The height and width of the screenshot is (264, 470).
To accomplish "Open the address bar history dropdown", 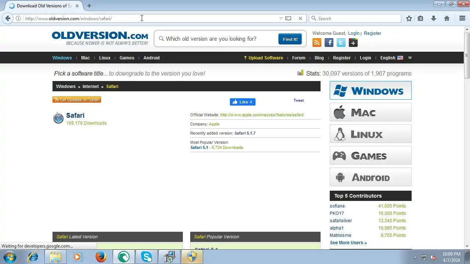I will point(281,18).
